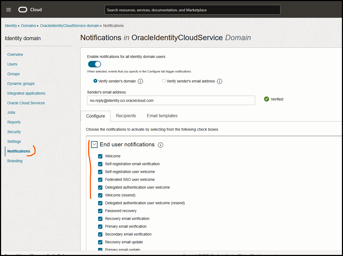Viewport: 343px width, 256px height.
Task: Uncheck Secondary email verification checkbox
Action: (x=100, y=234)
